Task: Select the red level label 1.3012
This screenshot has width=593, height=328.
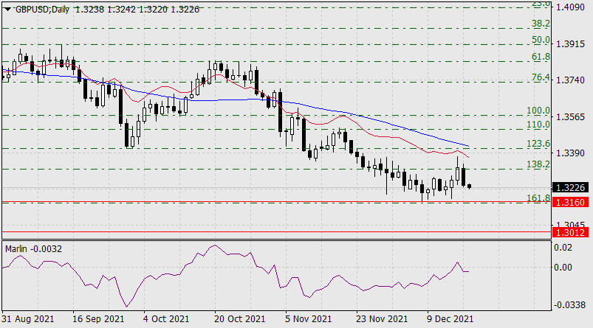Action: [x=571, y=232]
